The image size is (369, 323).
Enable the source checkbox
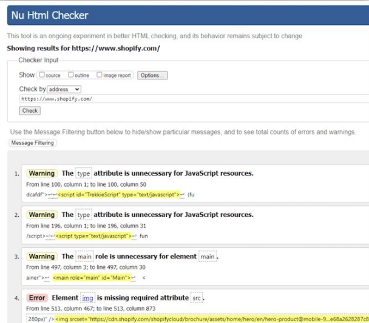42,75
